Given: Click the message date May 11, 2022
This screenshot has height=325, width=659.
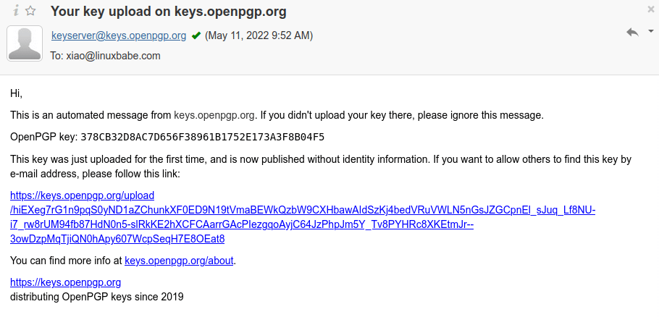Looking at the screenshot, I should (259, 35).
